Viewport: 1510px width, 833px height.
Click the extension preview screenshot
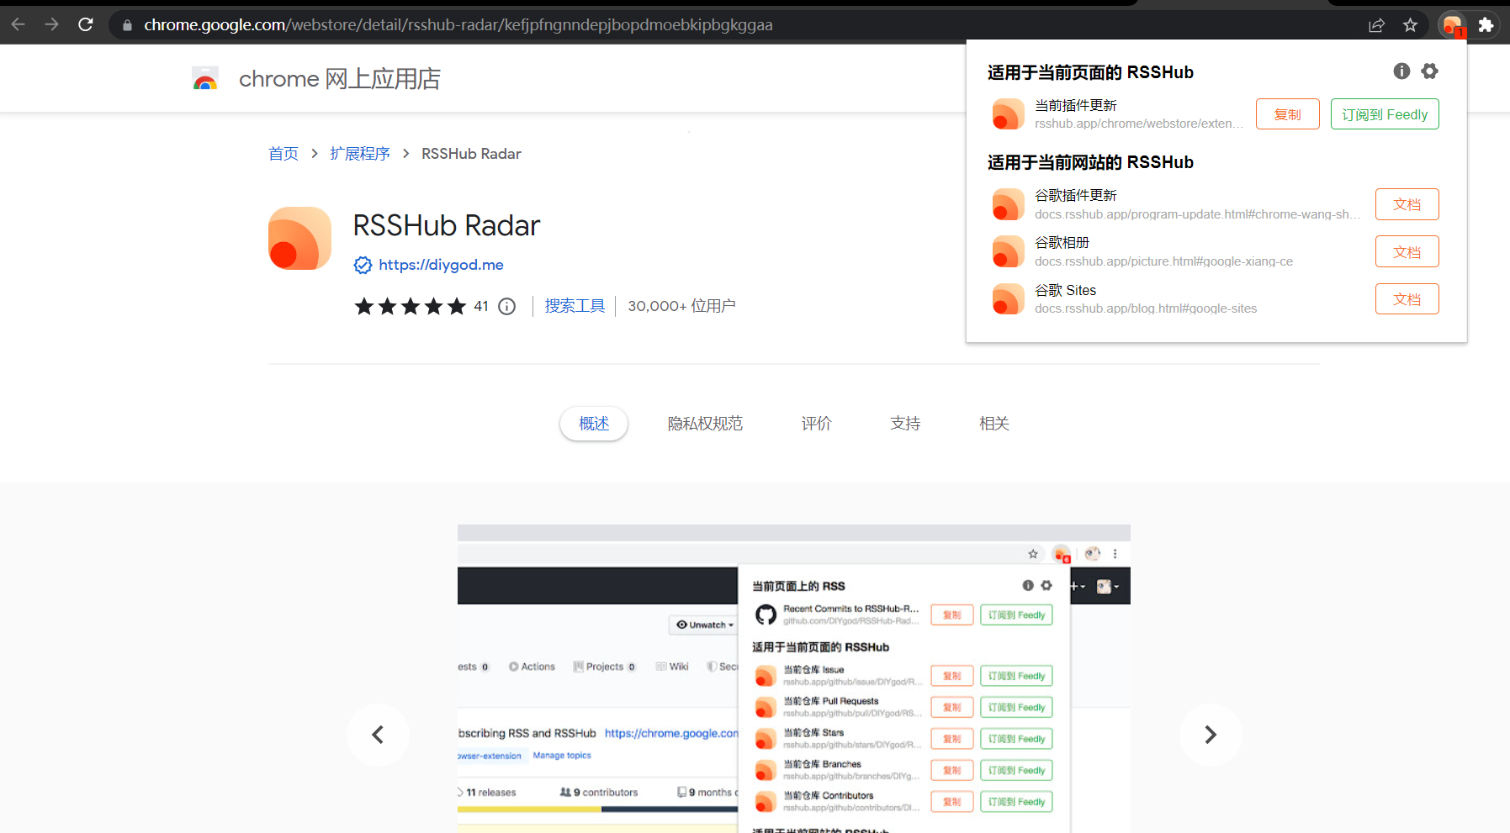[x=794, y=679]
